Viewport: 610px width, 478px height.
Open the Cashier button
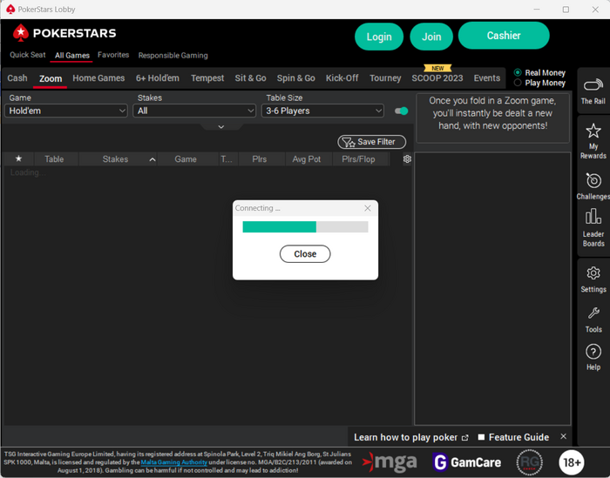coord(504,36)
